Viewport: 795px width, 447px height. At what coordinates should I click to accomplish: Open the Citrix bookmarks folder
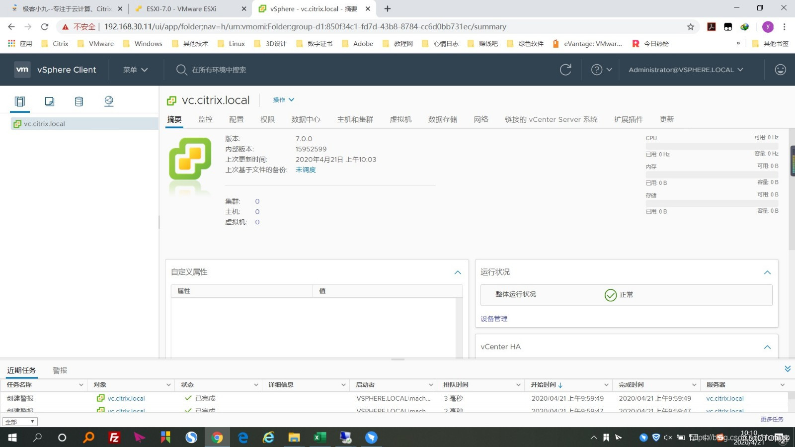point(55,44)
